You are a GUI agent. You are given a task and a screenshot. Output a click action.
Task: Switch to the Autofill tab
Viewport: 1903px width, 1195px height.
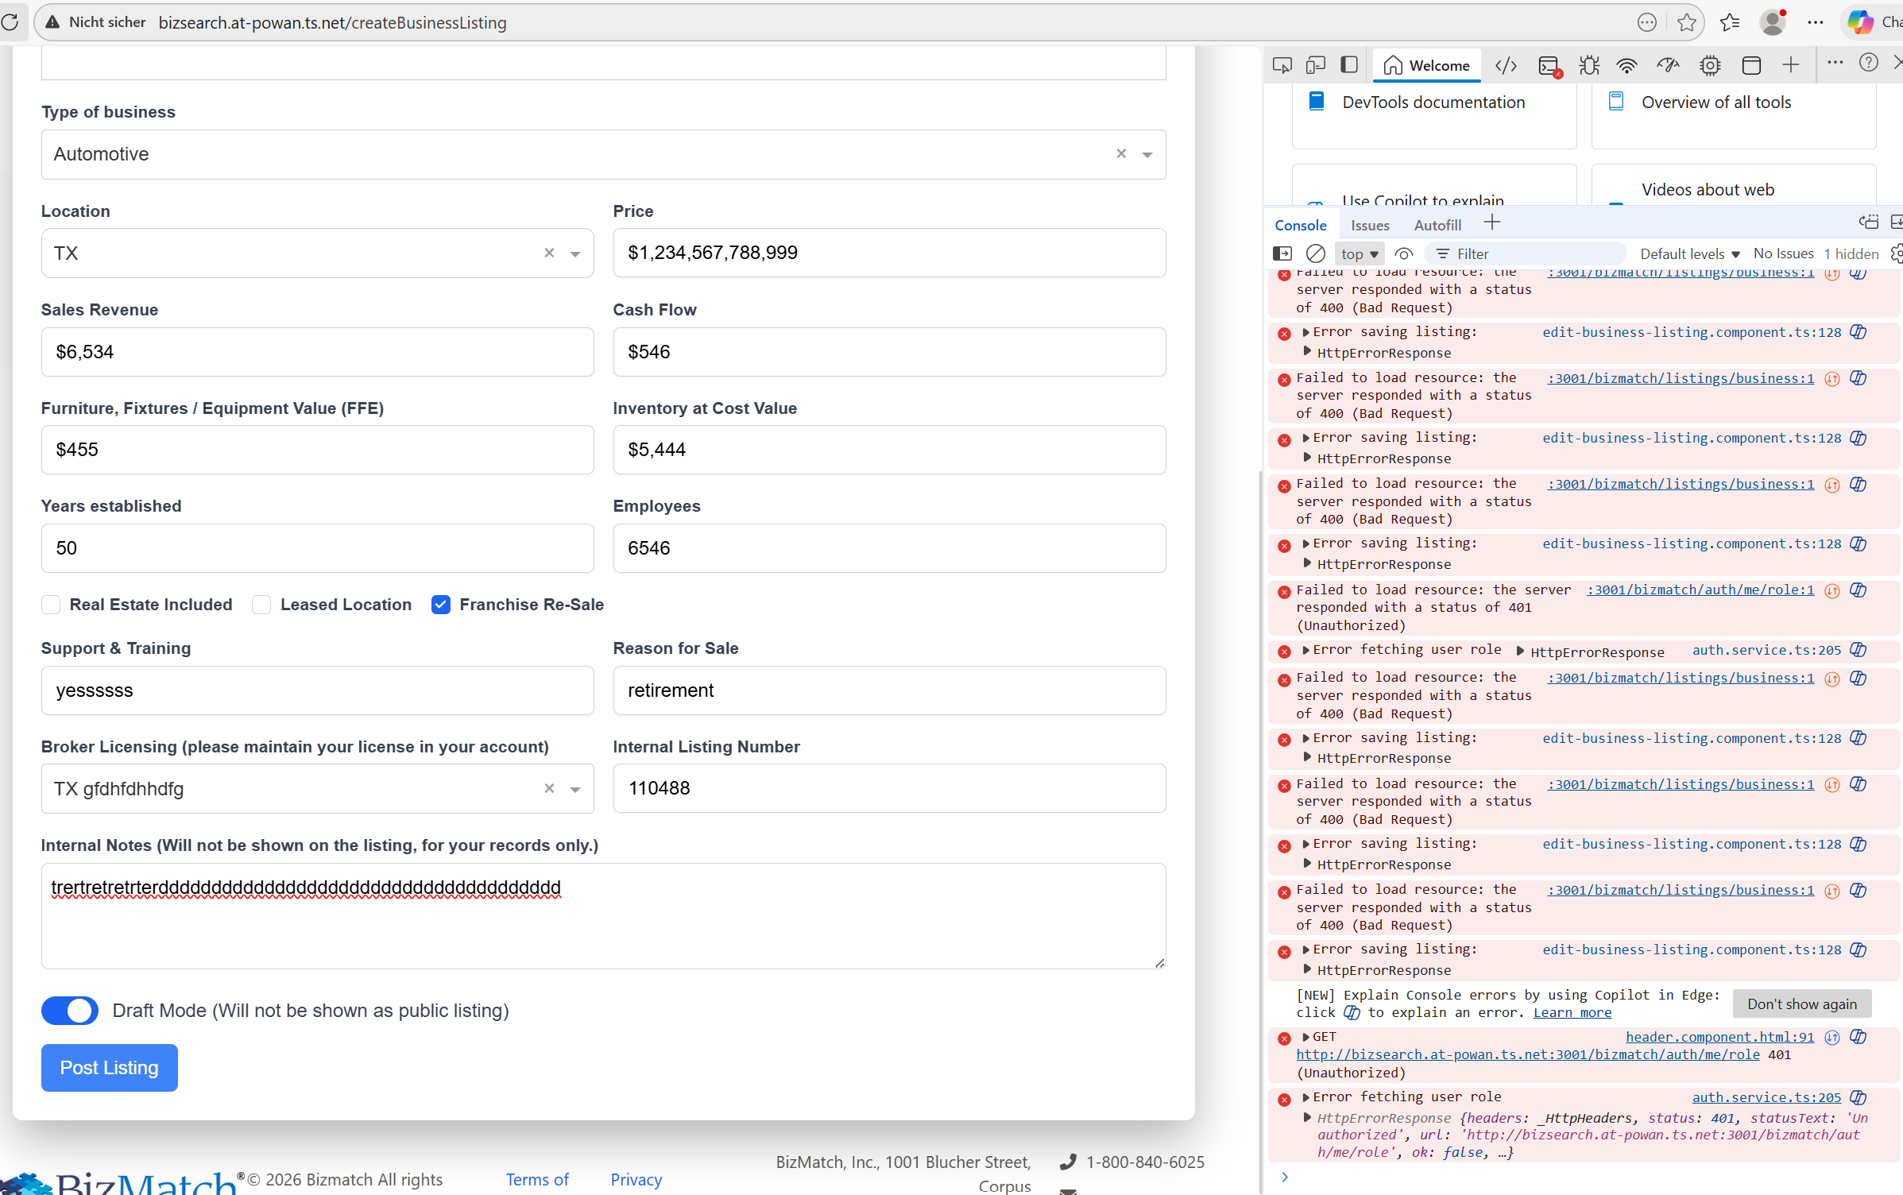coord(1437,225)
